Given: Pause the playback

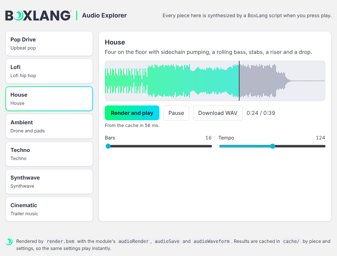Looking at the screenshot, I should pyautogui.click(x=176, y=113).
